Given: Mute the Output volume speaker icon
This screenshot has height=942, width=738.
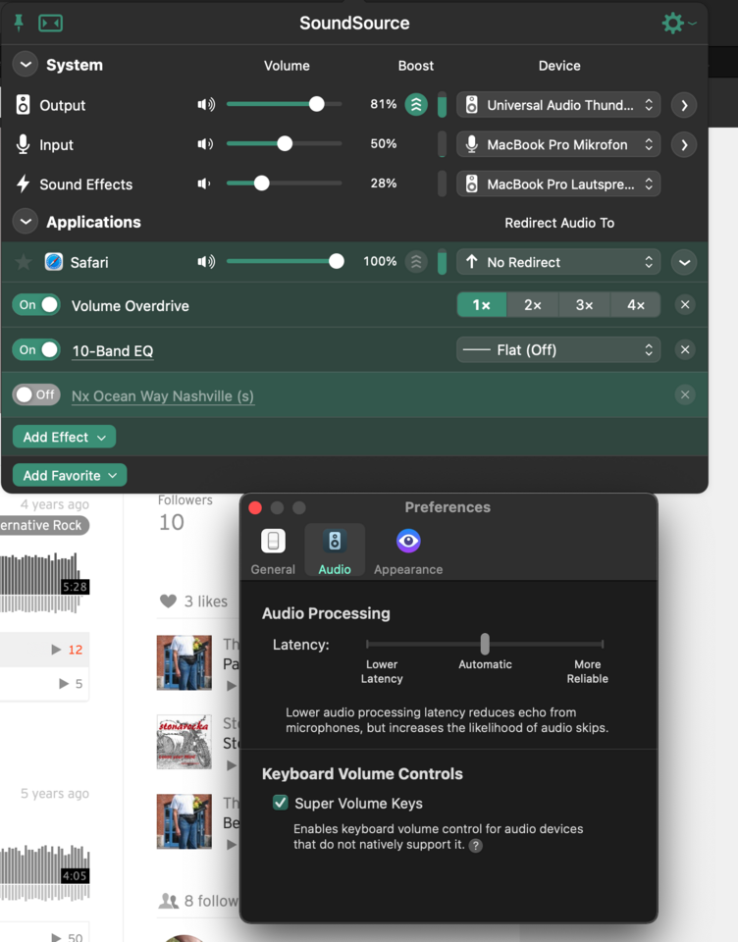Looking at the screenshot, I should point(206,105).
